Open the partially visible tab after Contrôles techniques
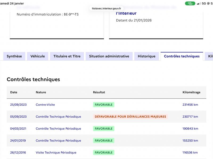Screen dimensions: 213x159 point(209,56)
